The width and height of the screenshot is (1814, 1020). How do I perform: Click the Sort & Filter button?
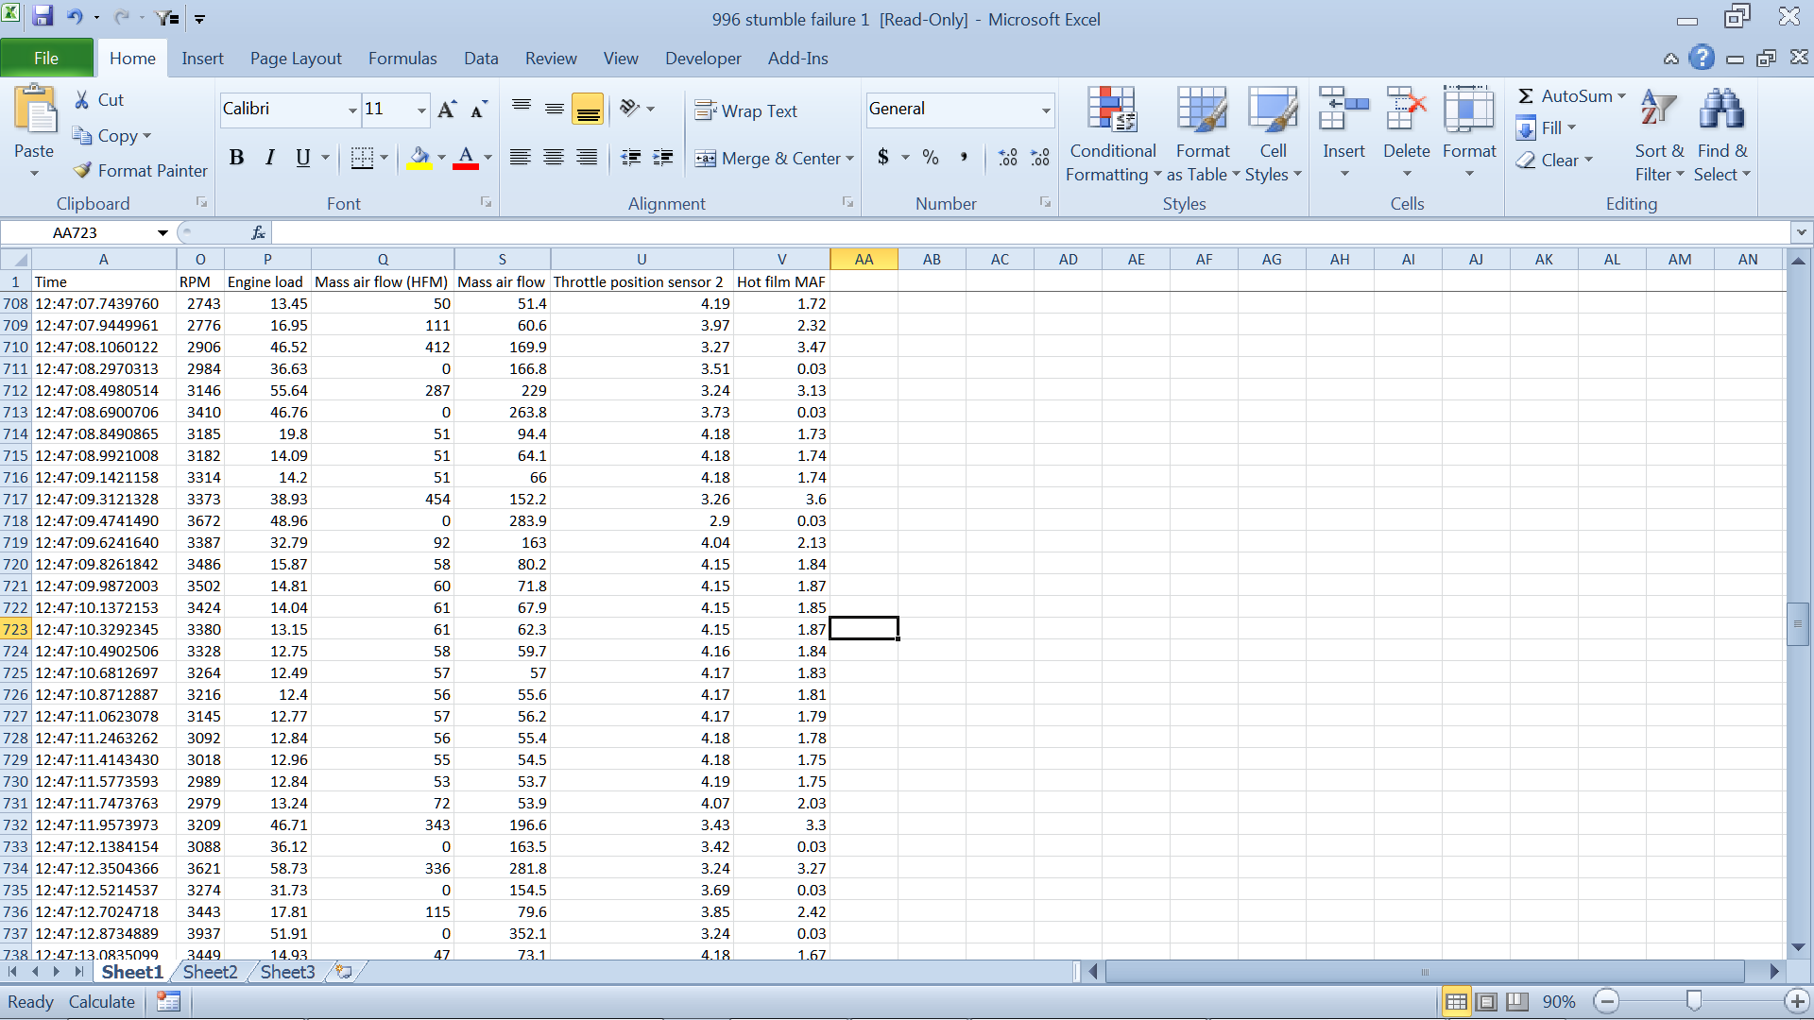[x=1659, y=132]
